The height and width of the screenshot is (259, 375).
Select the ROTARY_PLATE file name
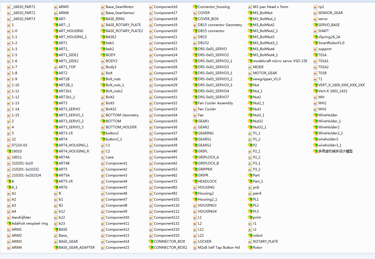(x=266, y=242)
